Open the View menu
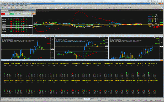 coord(5,5)
